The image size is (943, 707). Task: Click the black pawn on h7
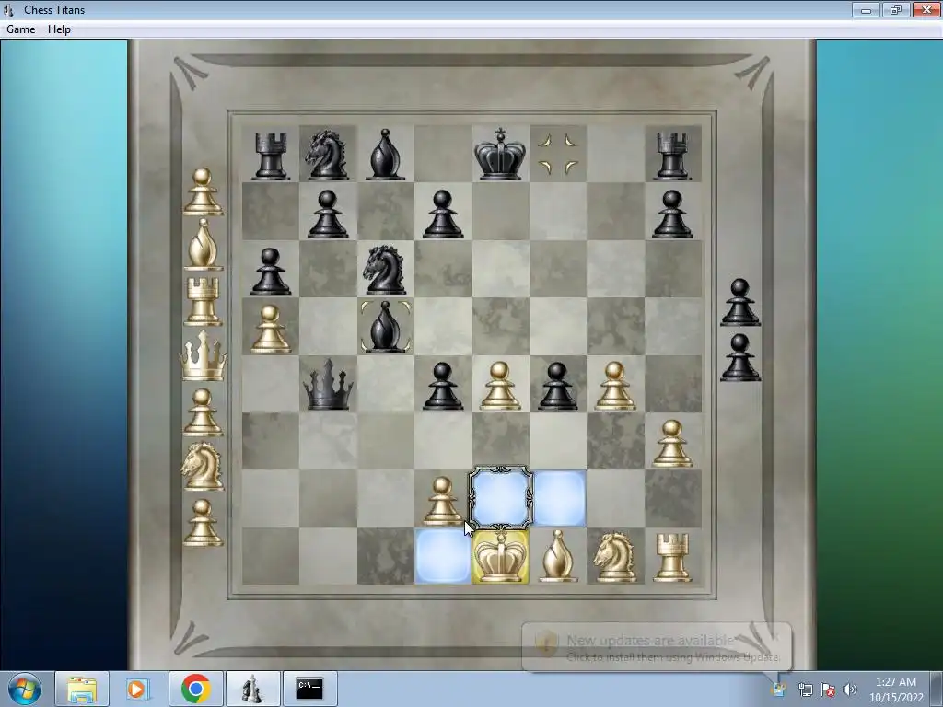[x=672, y=214]
